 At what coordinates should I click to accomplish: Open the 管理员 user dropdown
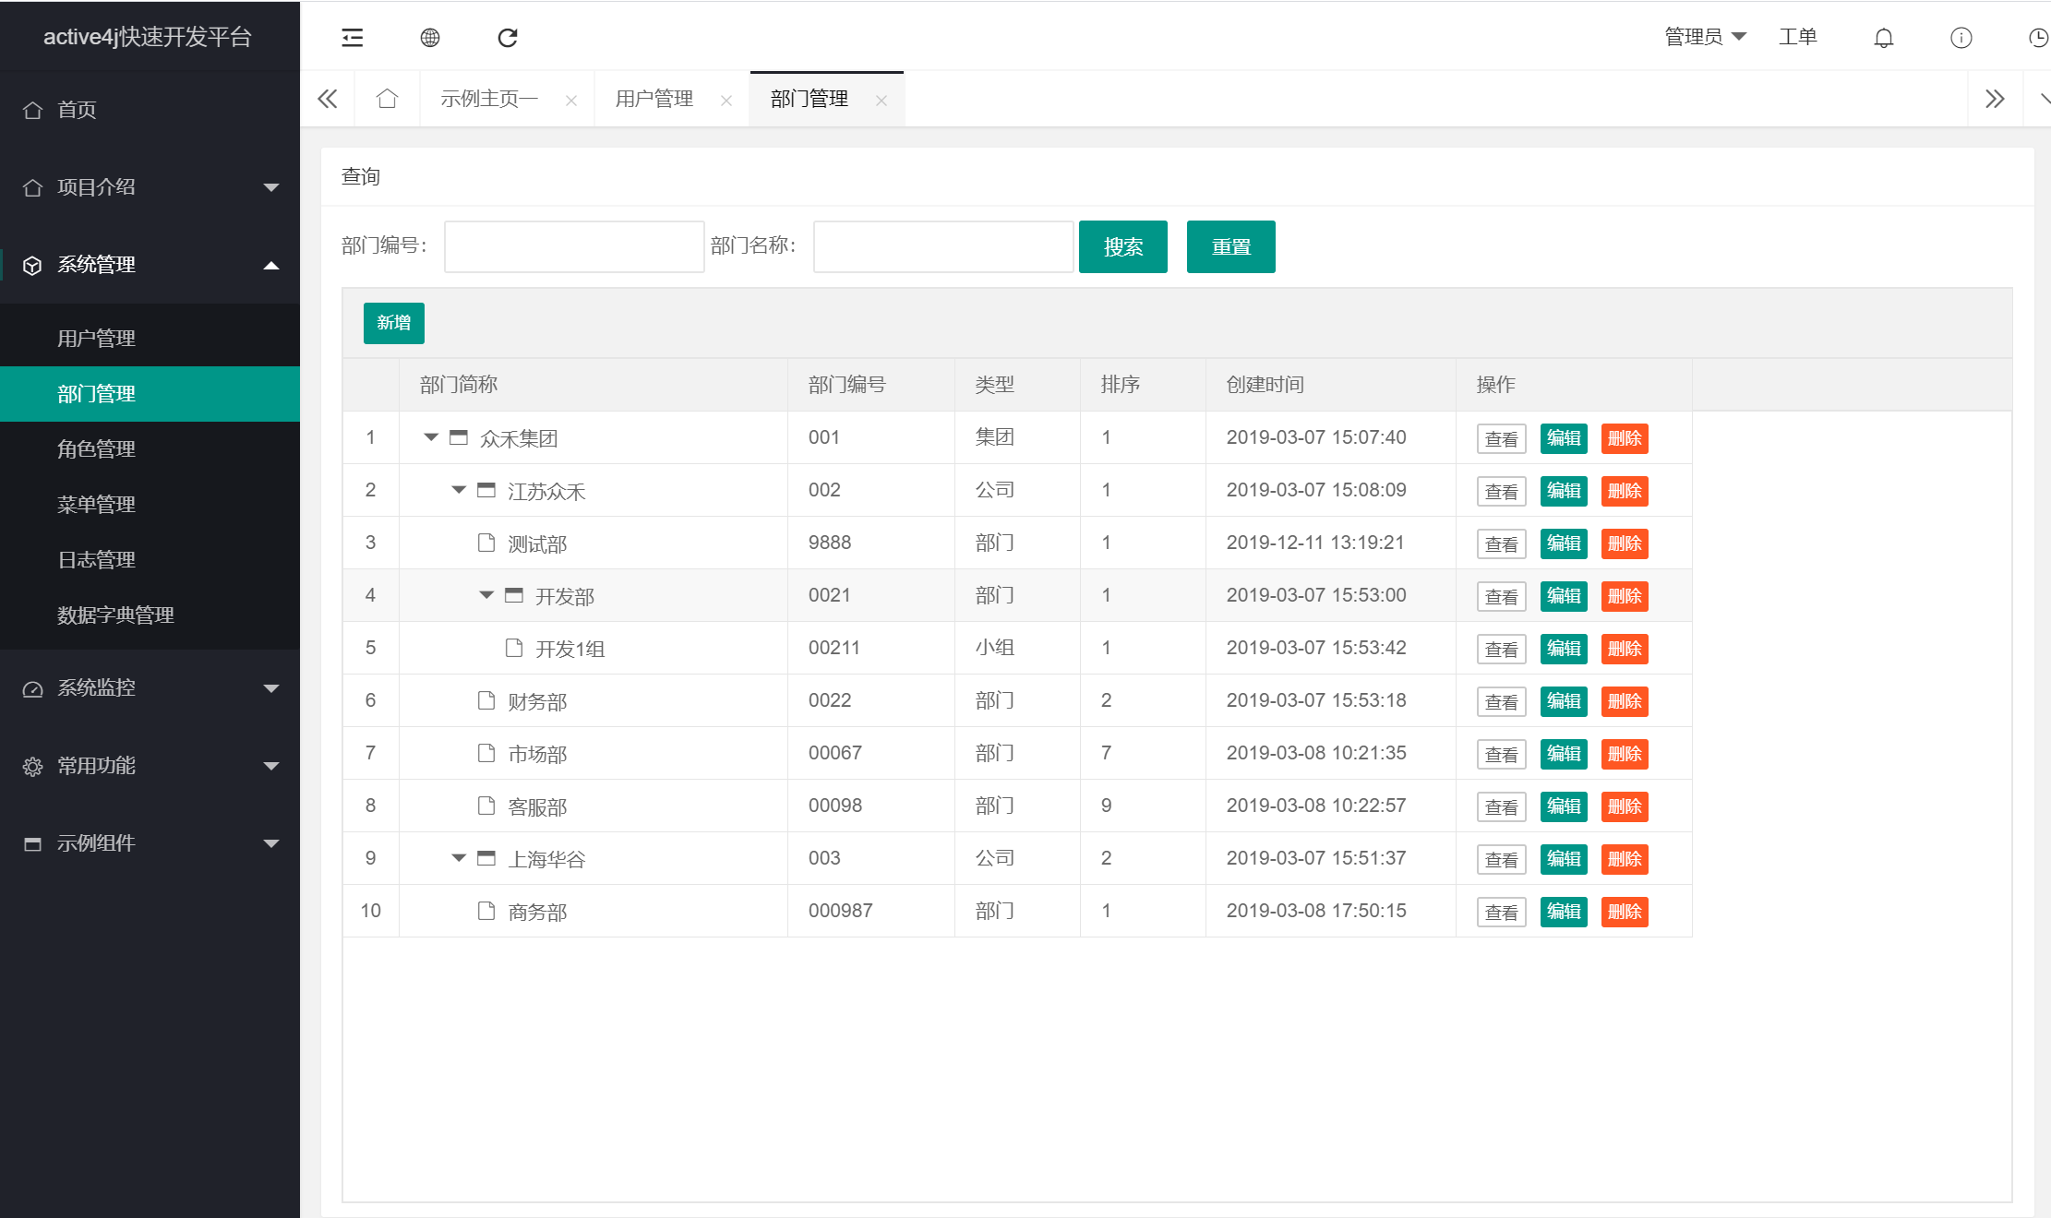1705,37
